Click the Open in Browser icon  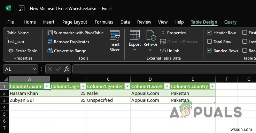163,42
